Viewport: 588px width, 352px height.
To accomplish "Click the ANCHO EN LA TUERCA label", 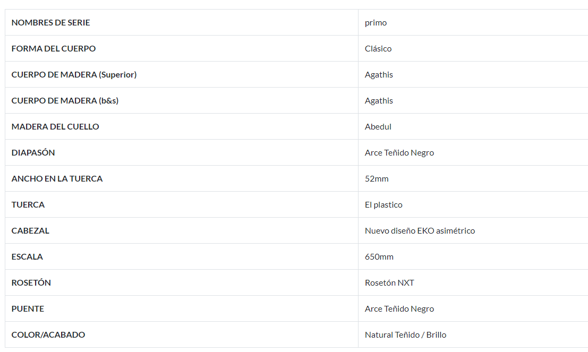I will pos(57,179).
